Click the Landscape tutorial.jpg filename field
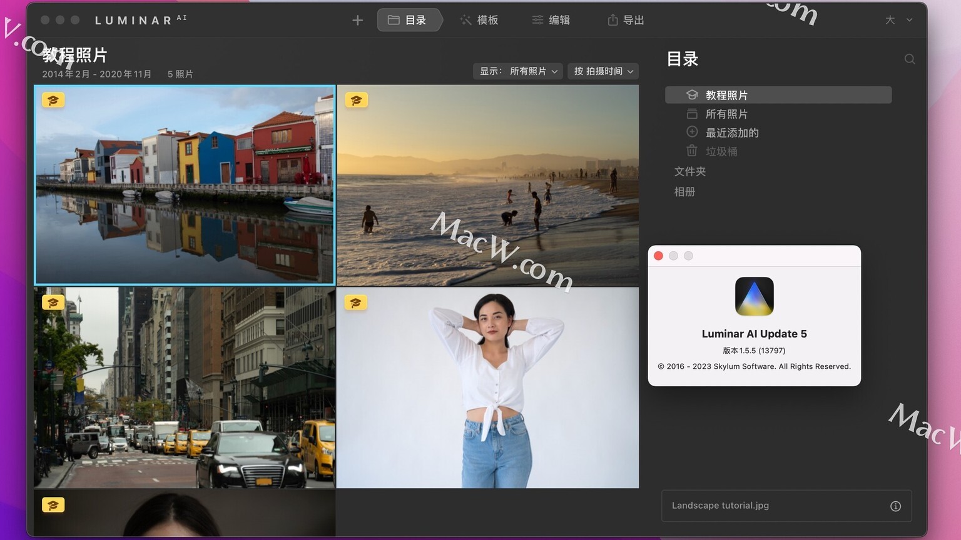The height and width of the screenshot is (540, 961). tap(786, 506)
